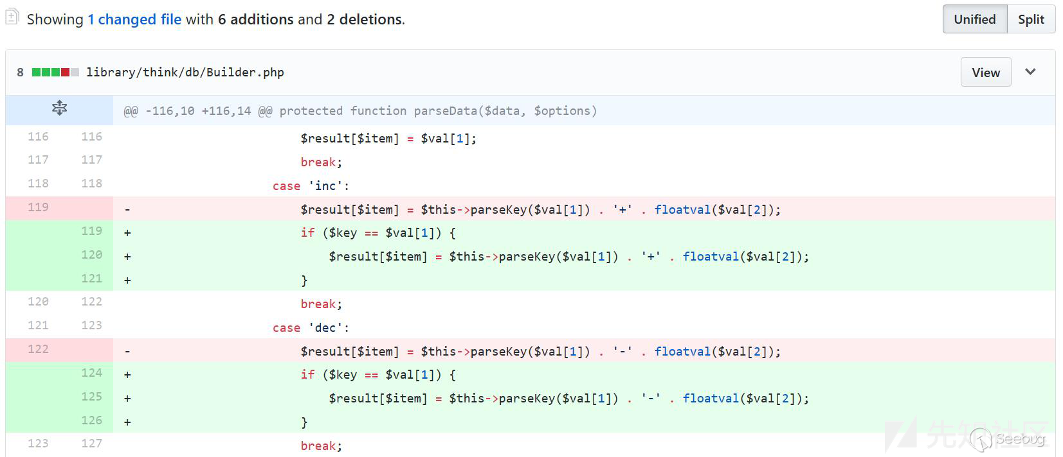Click the diff file icon beside Showing
The height and width of the screenshot is (457, 1063).
click(x=12, y=17)
